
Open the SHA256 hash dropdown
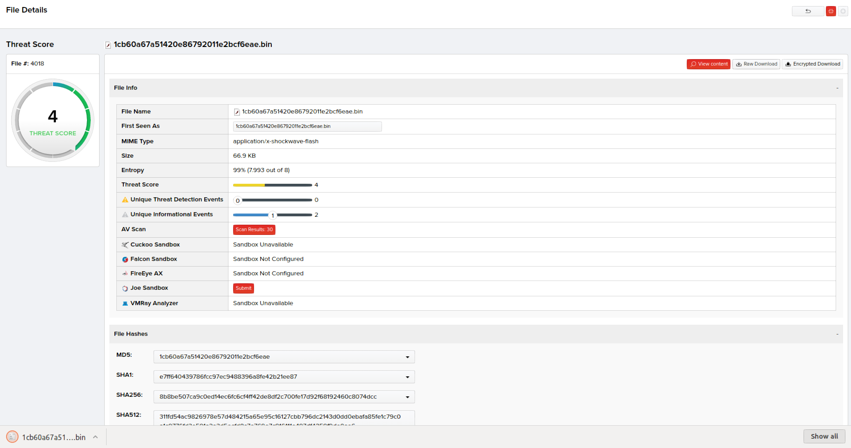407,397
